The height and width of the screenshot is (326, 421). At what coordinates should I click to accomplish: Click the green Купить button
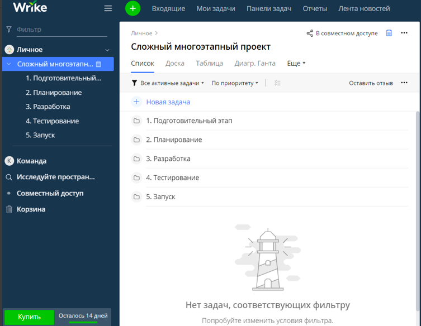pos(29,317)
